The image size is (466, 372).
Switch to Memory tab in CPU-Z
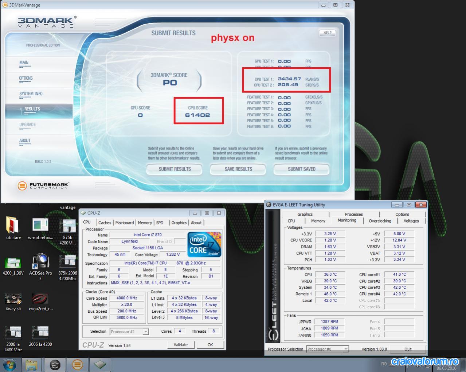click(x=145, y=223)
